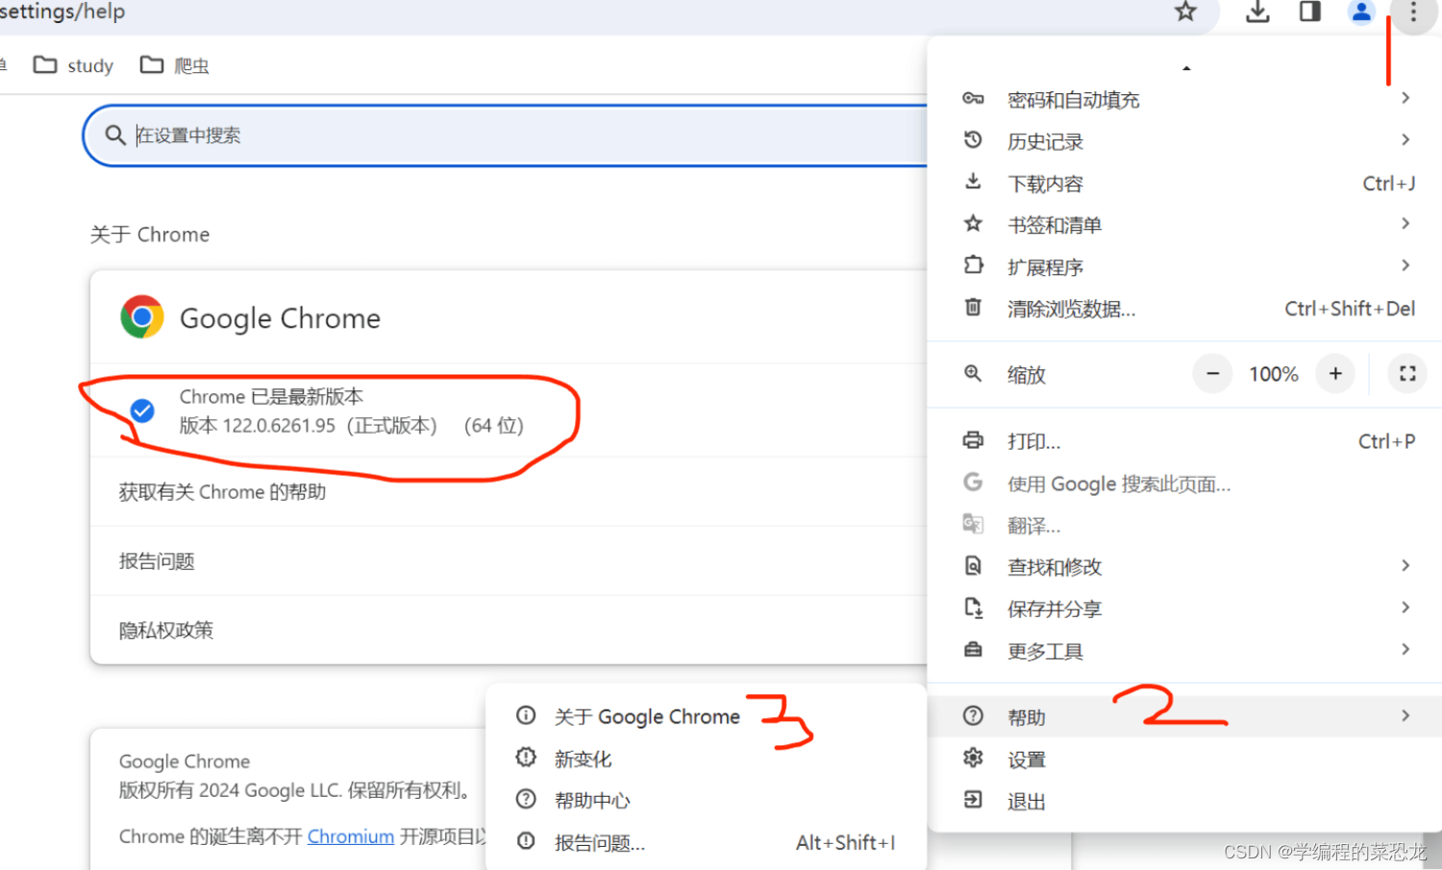Viewport: 1442px width, 870px height.
Task: Click the Google G icon in menu
Action: [x=973, y=482]
